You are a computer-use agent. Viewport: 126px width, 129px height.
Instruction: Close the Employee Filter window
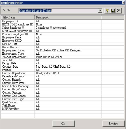coord(123,2)
